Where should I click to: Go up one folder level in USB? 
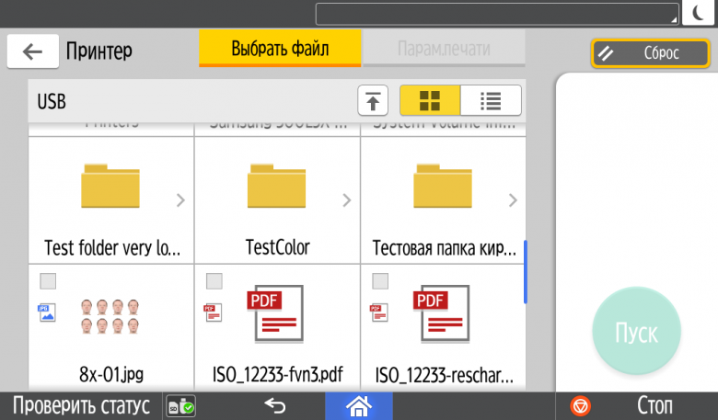(x=373, y=100)
